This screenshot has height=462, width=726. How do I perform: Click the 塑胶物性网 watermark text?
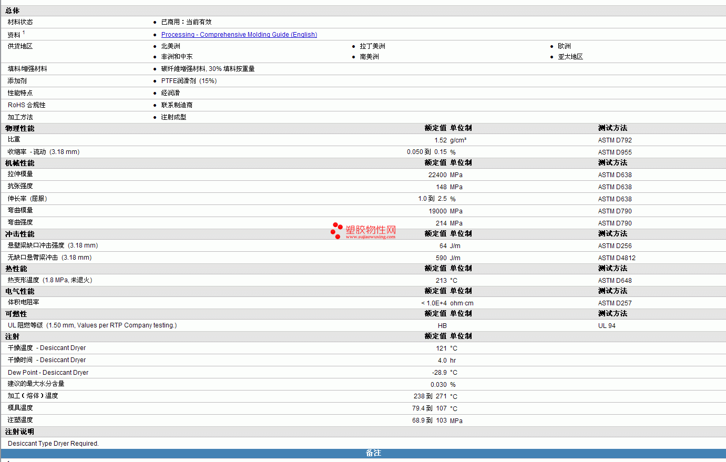click(371, 230)
